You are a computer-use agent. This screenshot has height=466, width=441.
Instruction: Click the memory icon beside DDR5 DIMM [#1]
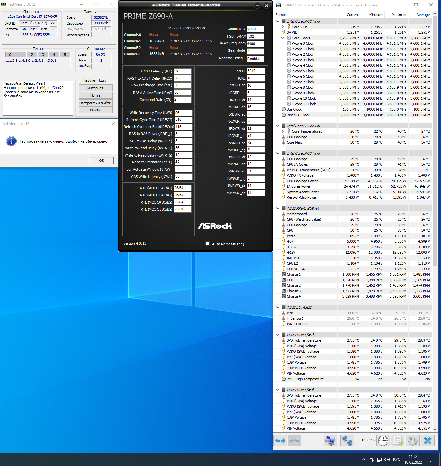(284, 335)
